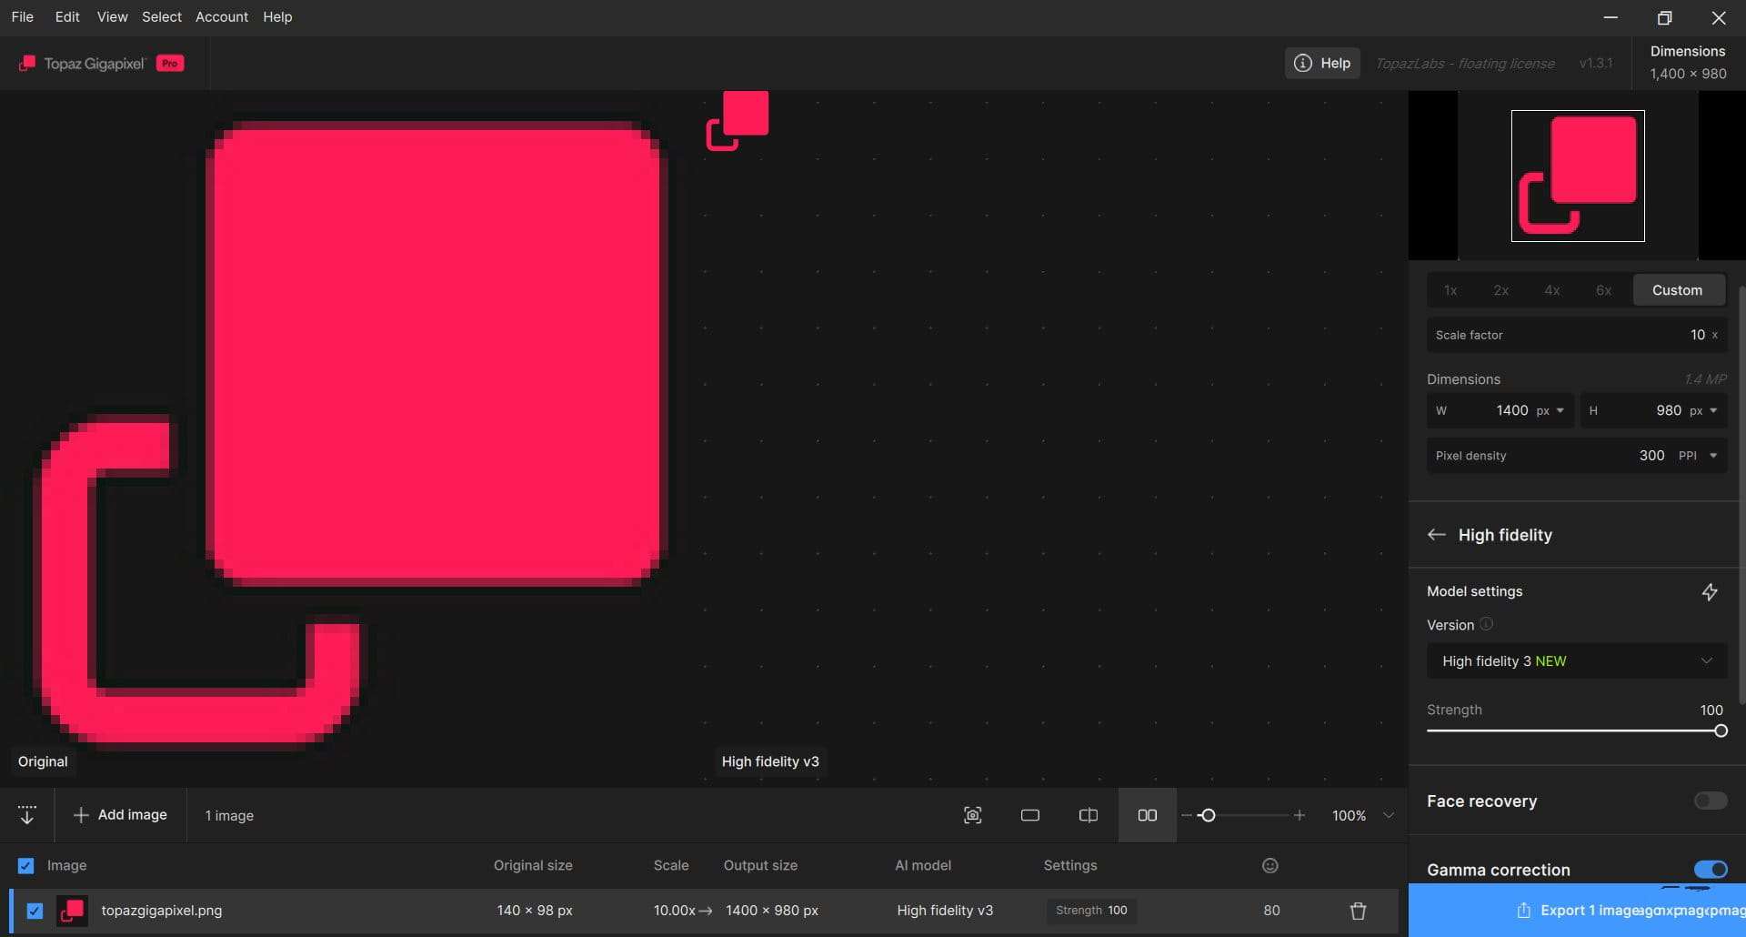Select the side-by-side view mode icon
Viewport: 1746px width, 937px height.
pos(1148,815)
